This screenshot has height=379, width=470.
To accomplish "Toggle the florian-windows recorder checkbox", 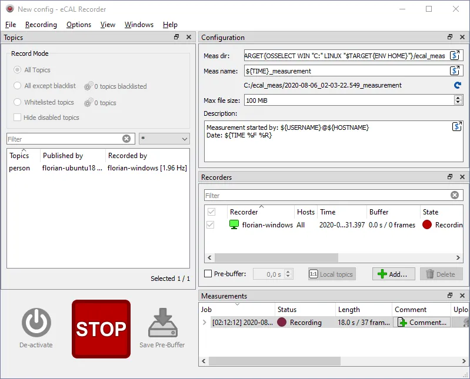I will [211, 225].
